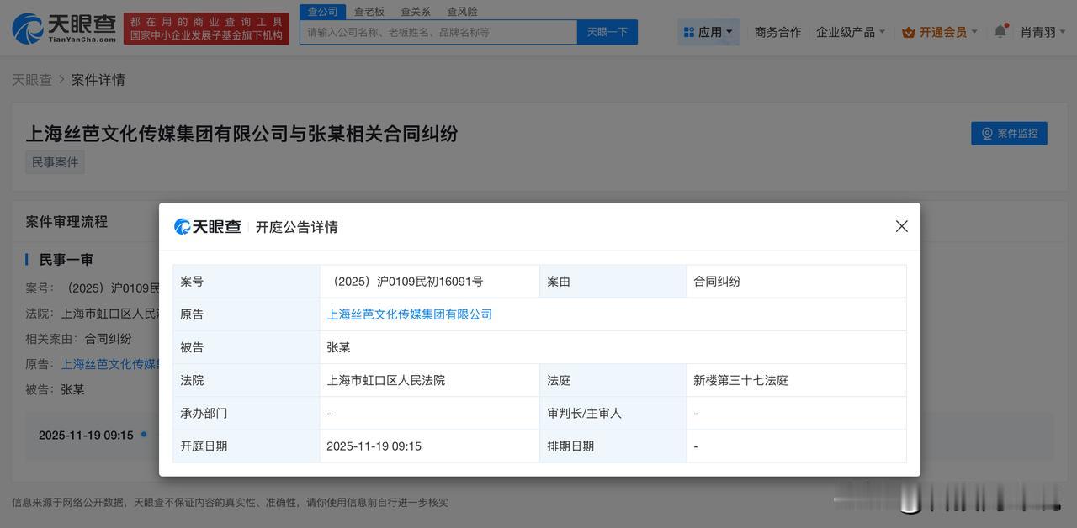Open plaintiff link 上海丝芭文化传媒集团有限公司 in dialog
This screenshot has width=1077, height=528.
pos(409,314)
